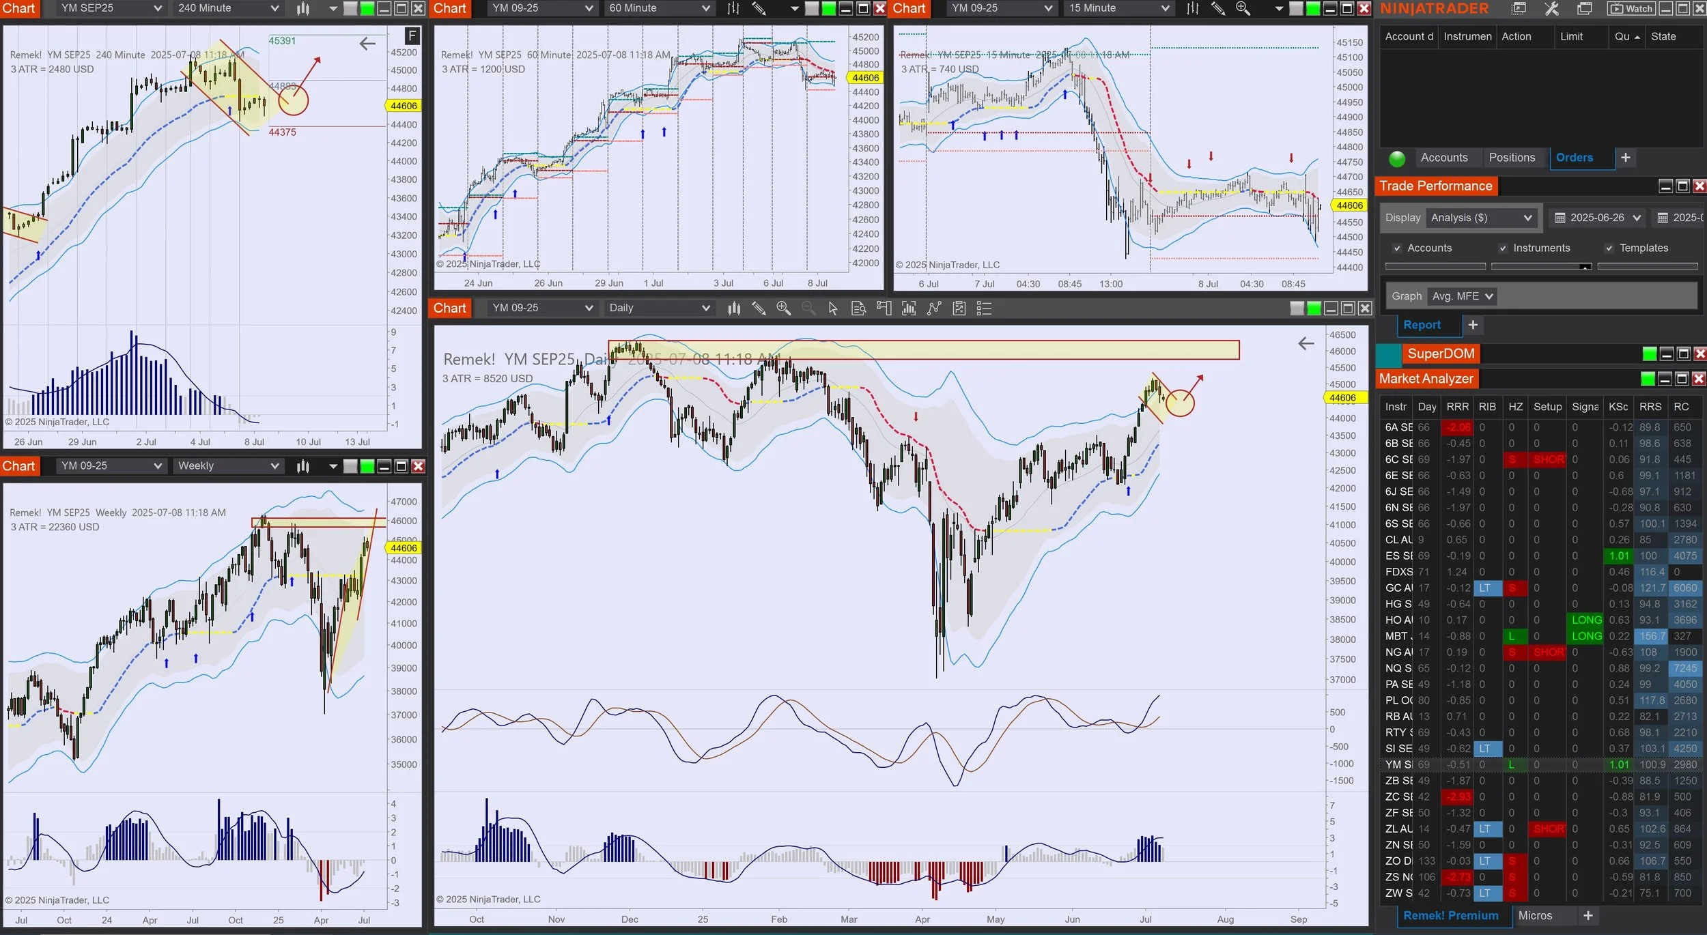Image resolution: width=1707 pixels, height=935 pixels.
Task: Switch to the Positions tab
Action: coord(1511,158)
